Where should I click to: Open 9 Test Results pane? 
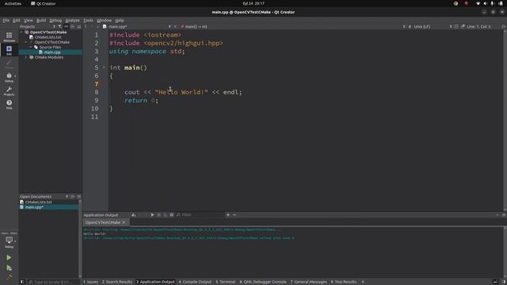[x=343, y=282]
